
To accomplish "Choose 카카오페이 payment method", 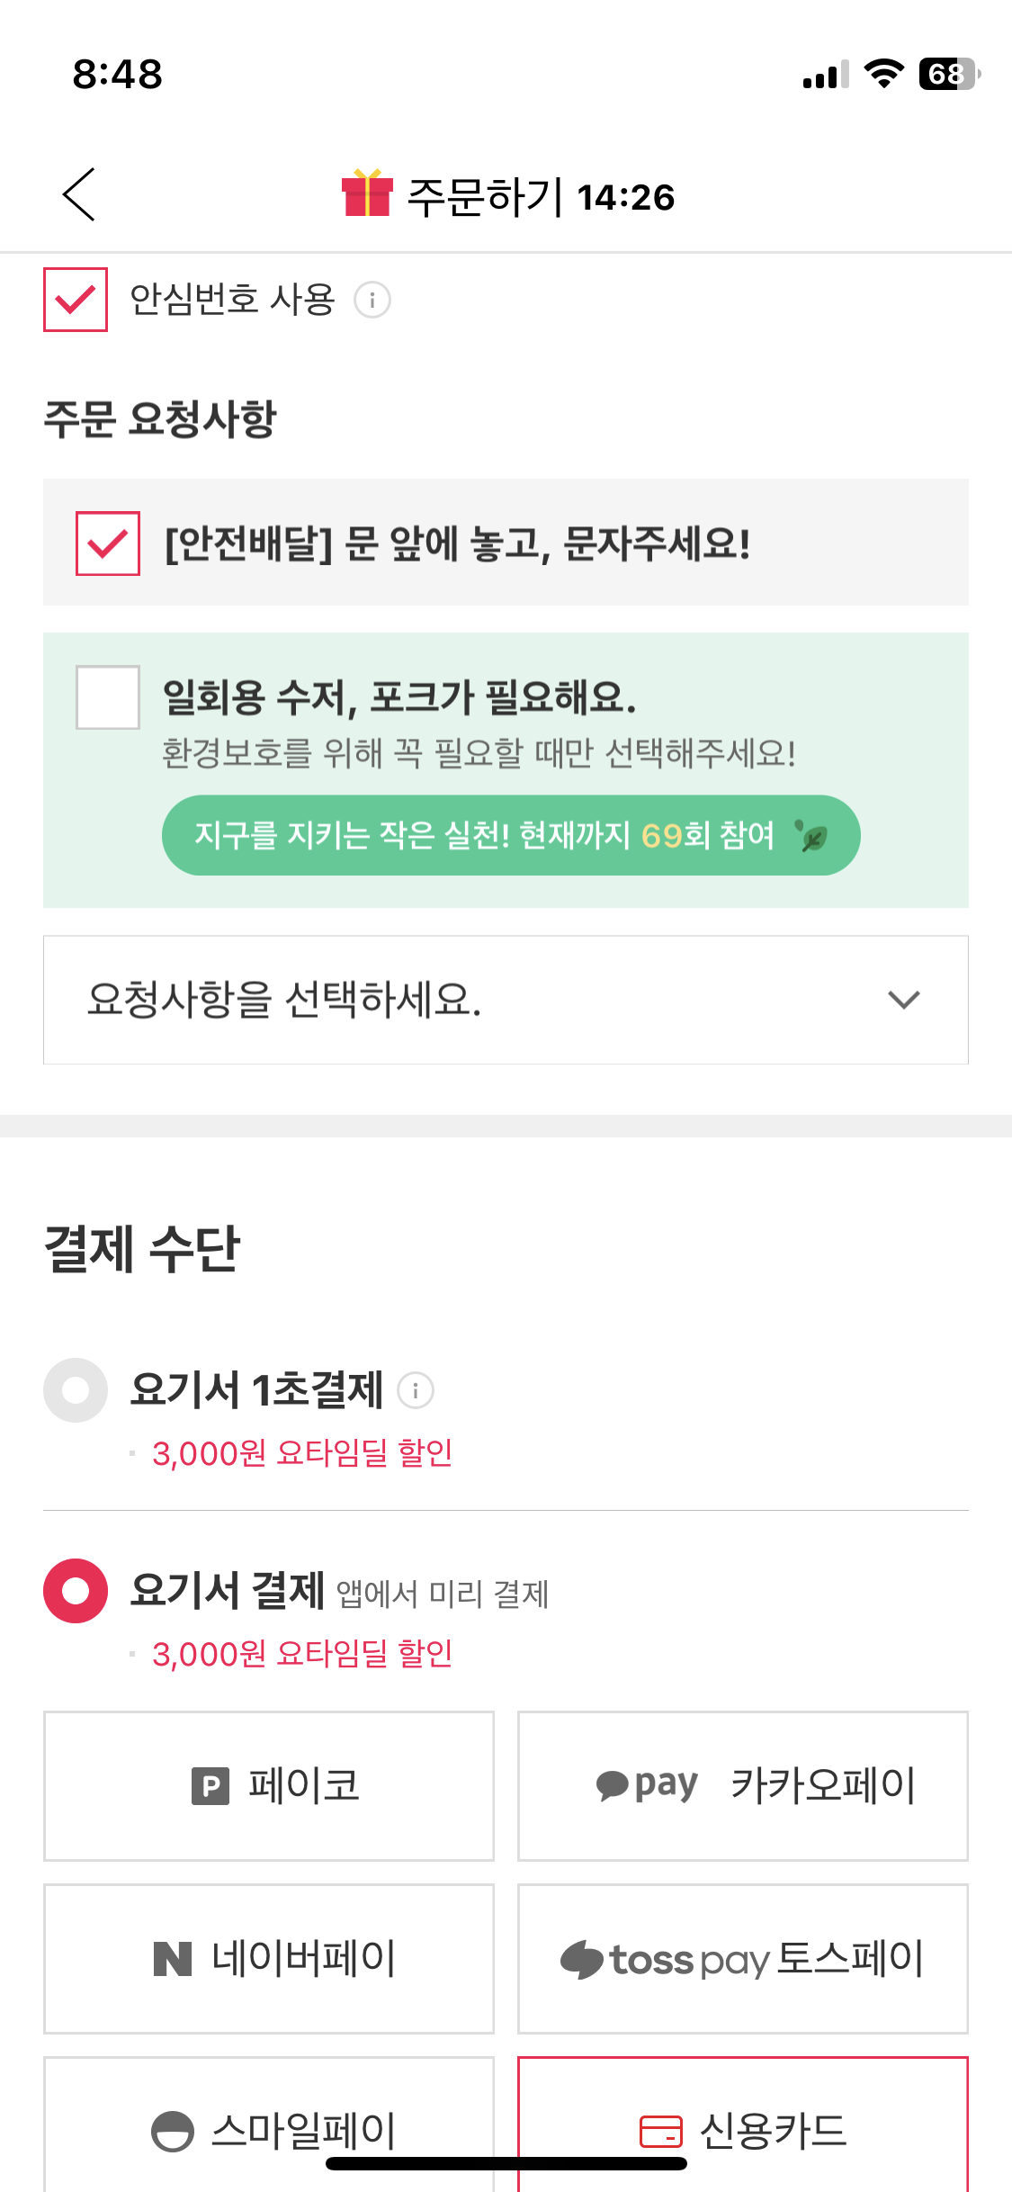I will 743,1786.
